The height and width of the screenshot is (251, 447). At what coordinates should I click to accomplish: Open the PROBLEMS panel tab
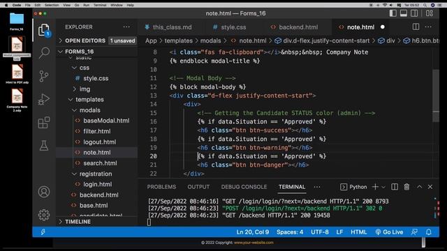tap(161, 187)
